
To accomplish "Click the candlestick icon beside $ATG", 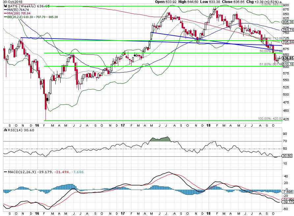I will pos(5,6).
